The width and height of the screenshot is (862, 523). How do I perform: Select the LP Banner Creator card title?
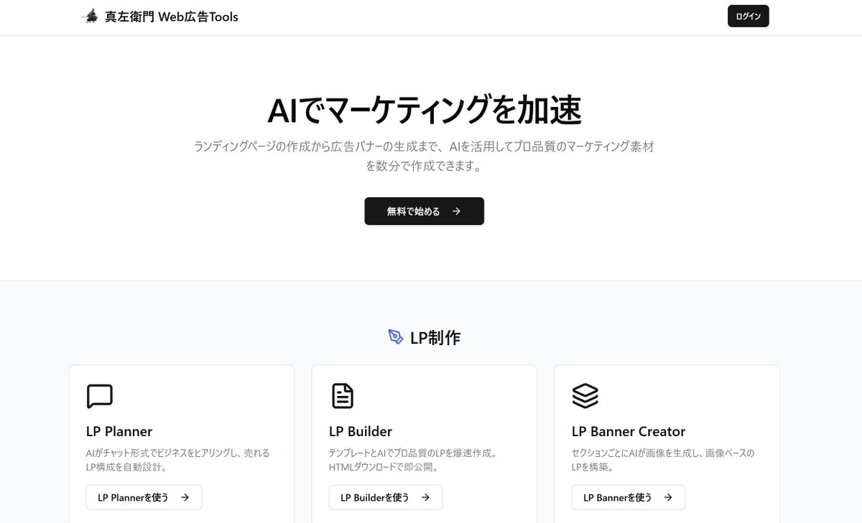(629, 431)
